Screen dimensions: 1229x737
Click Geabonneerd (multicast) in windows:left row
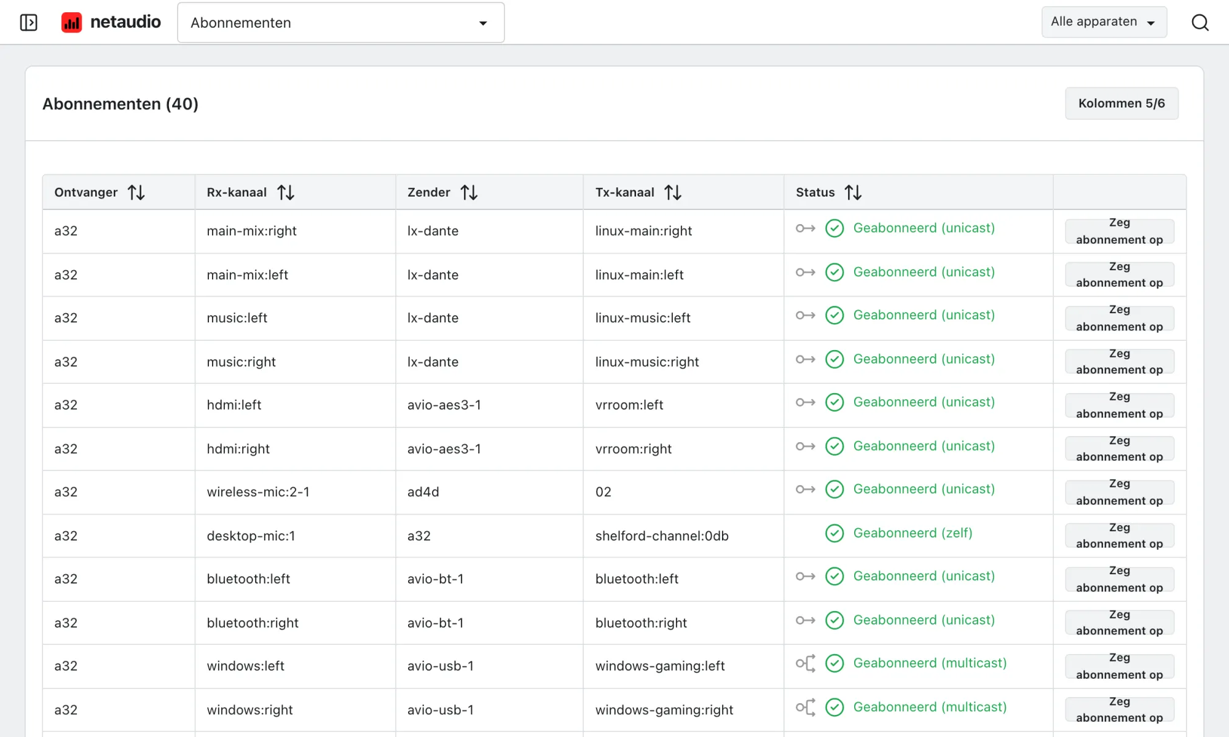930,663
